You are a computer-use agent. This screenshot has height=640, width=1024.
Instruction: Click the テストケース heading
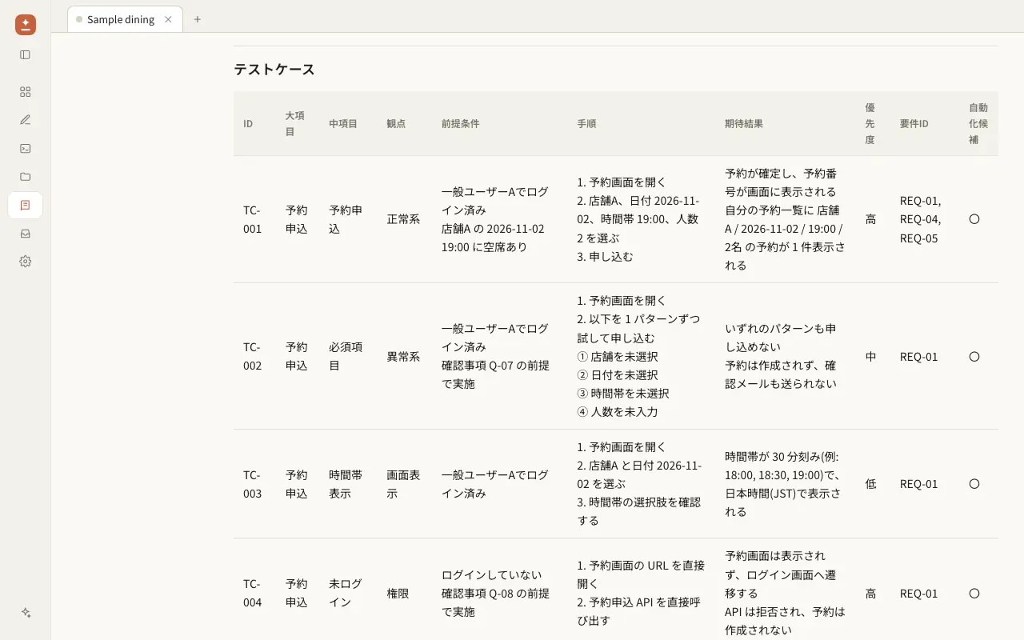(274, 69)
